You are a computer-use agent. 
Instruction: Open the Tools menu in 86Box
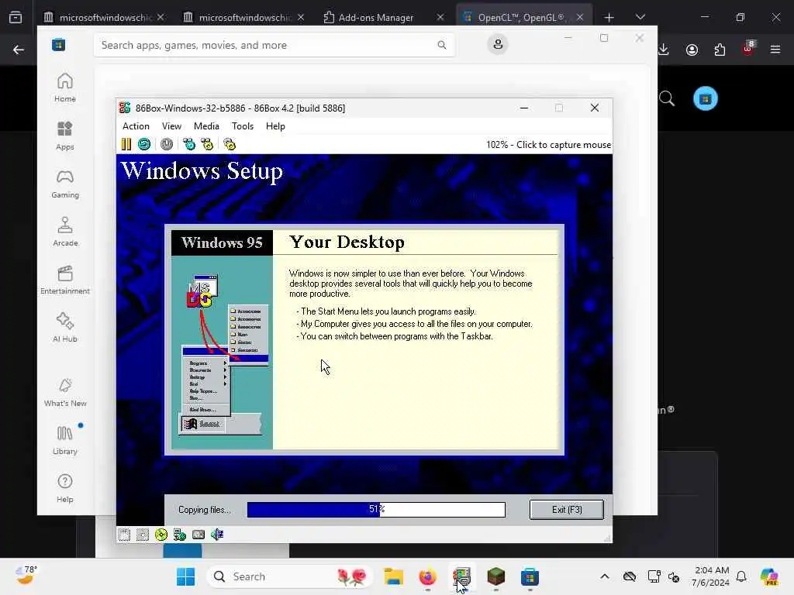[243, 126]
